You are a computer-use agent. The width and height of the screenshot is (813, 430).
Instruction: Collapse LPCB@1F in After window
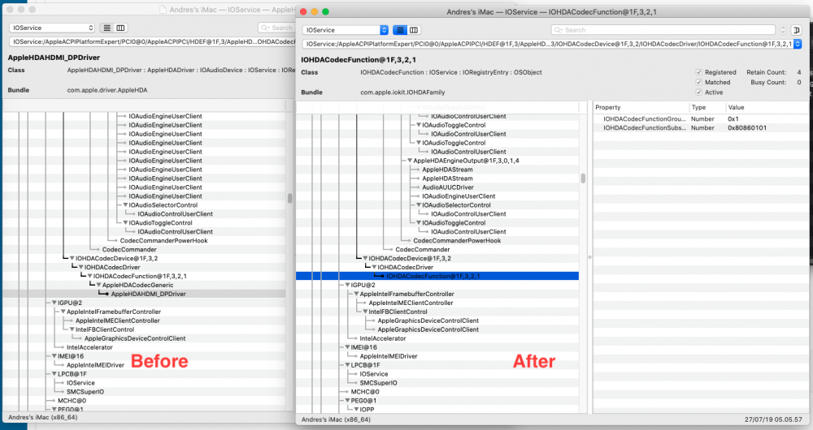coord(347,365)
